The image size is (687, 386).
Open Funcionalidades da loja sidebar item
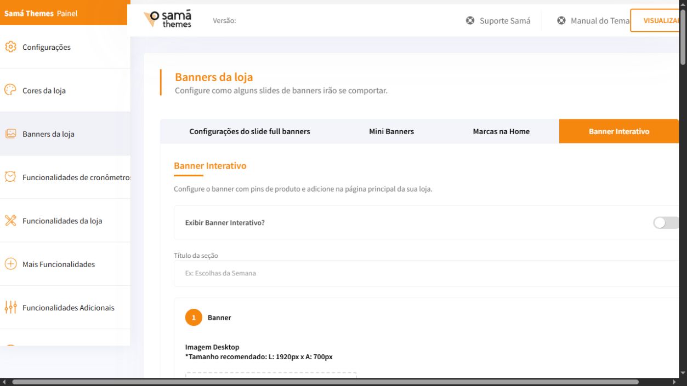click(x=65, y=221)
